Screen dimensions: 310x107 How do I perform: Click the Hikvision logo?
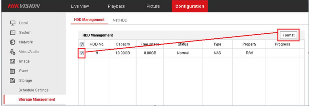24,6
